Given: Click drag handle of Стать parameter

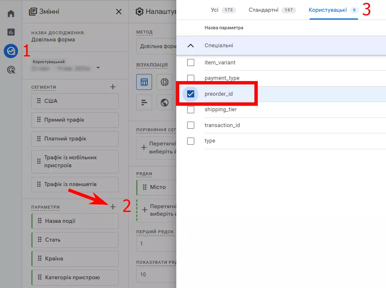Looking at the screenshot, I should (x=40, y=240).
